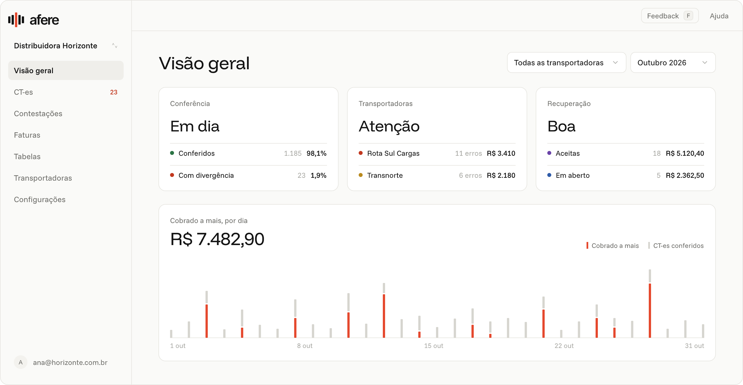This screenshot has width=743, height=385.
Task: Open Faturas in the sidebar
Action: pos(66,135)
